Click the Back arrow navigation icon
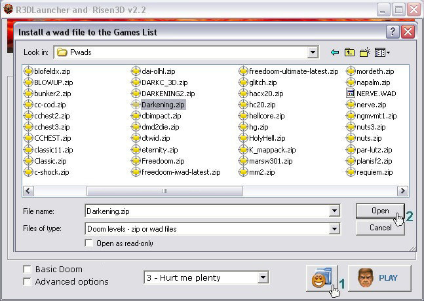424x301 pixels. click(x=335, y=52)
